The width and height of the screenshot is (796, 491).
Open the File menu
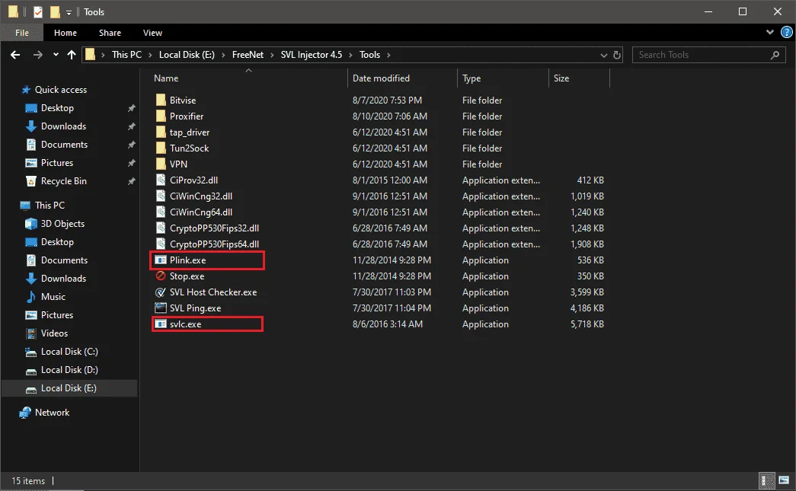click(22, 33)
